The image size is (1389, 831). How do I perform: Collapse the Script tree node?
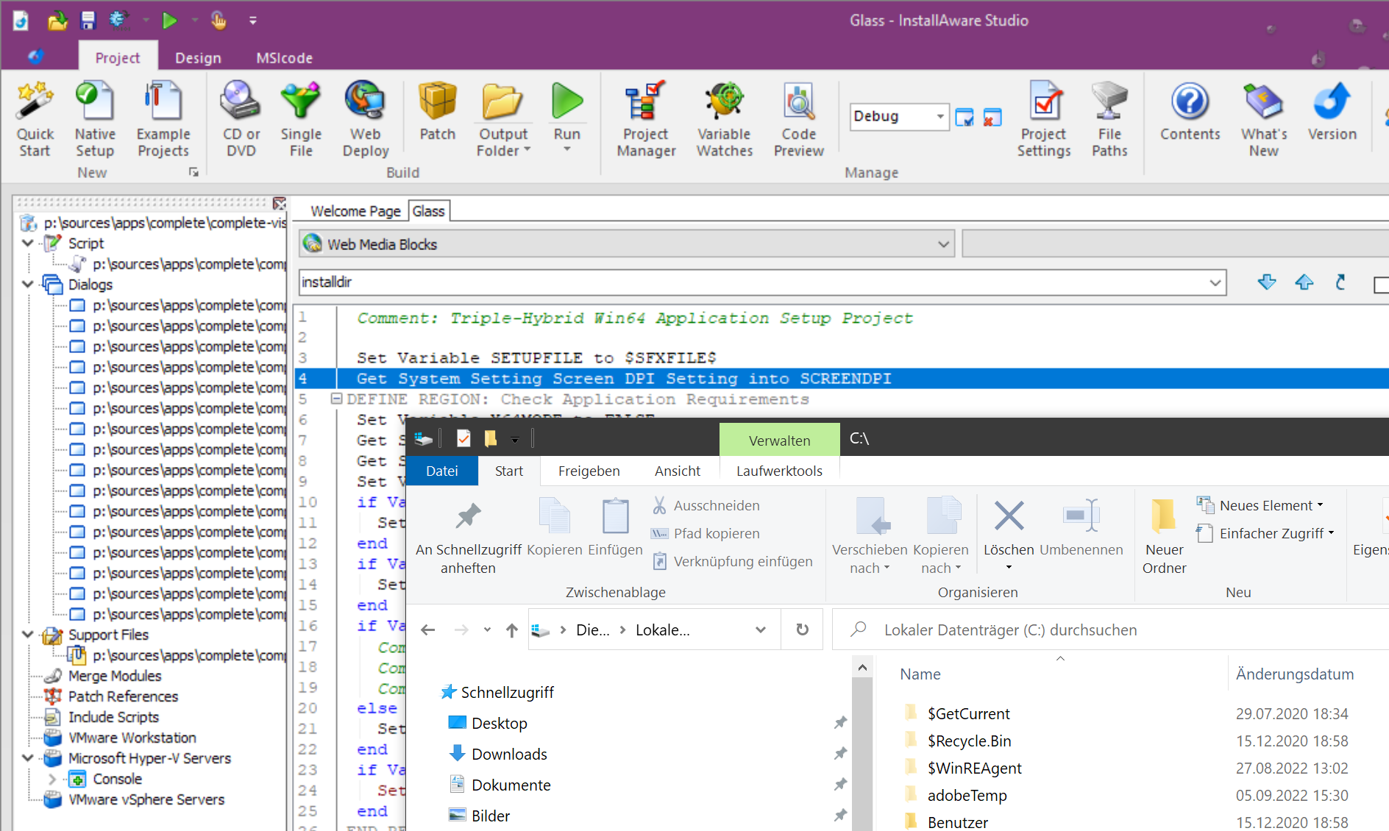pos(28,243)
